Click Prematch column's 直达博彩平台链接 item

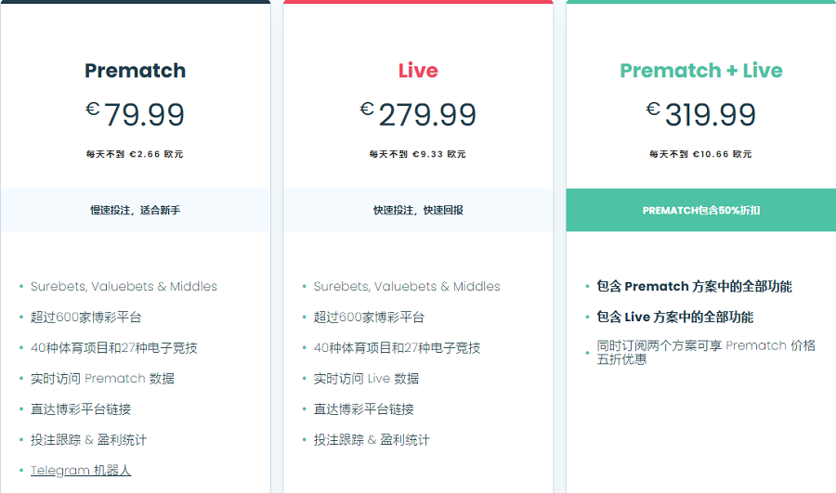coord(81,409)
